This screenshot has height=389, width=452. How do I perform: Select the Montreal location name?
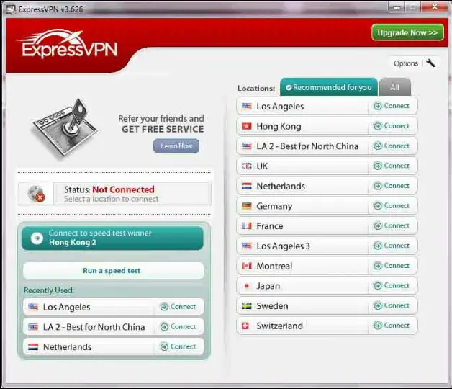(x=274, y=266)
